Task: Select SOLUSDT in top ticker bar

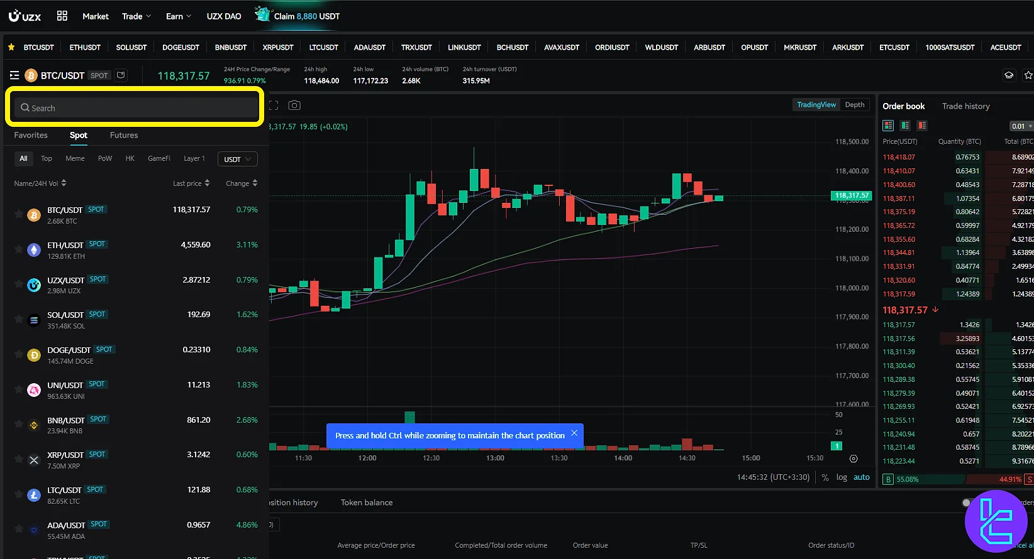Action: pyautogui.click(x=131, y=47)
